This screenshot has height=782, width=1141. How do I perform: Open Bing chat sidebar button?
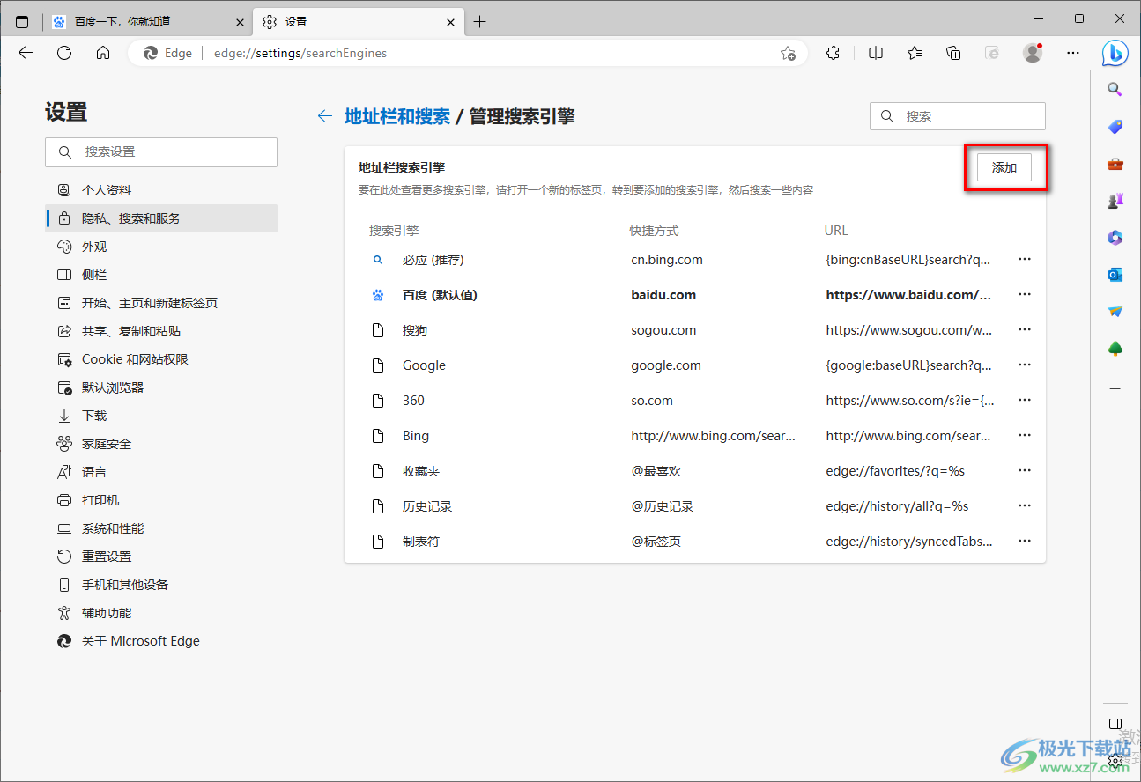(x=1115, y=53)
